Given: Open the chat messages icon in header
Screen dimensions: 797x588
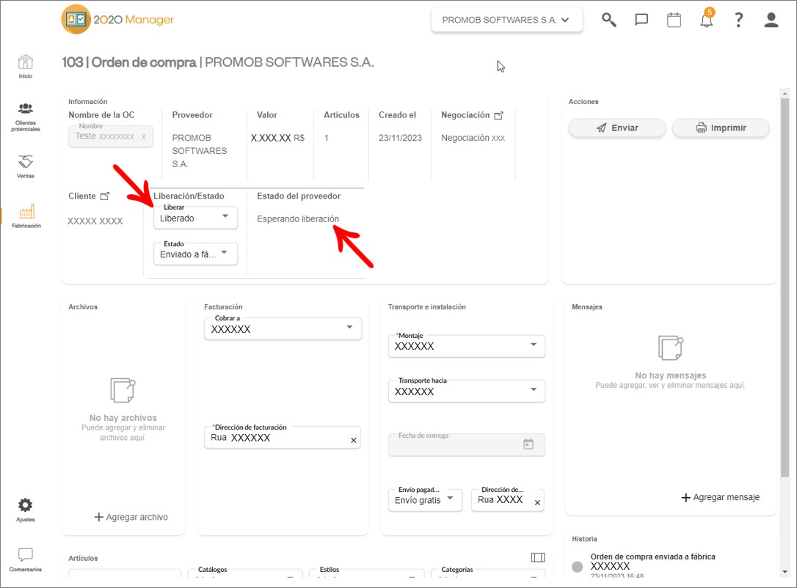Looking at the screenshot, I should click(x=641, y=20).
